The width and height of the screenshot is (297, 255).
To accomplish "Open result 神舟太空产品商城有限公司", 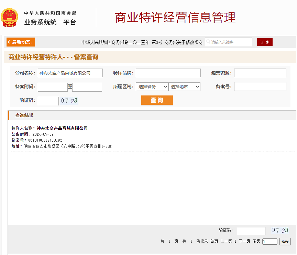I will (x=62, y=128).
